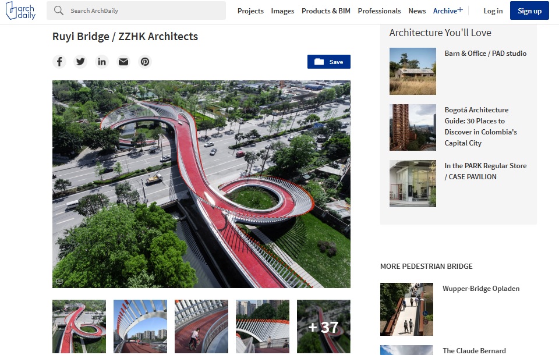559x355 pixels.
Task: Open fourth thumbnail with white railing fins
Action: (263, 326)
